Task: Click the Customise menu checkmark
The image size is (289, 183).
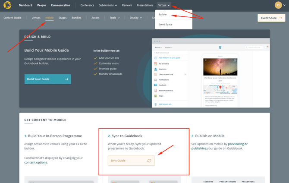Action: 95,63
